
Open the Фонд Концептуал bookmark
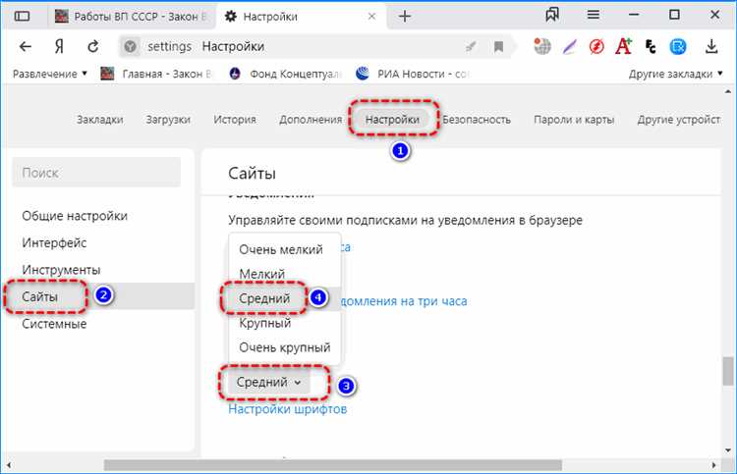click(x=285, y=74)
